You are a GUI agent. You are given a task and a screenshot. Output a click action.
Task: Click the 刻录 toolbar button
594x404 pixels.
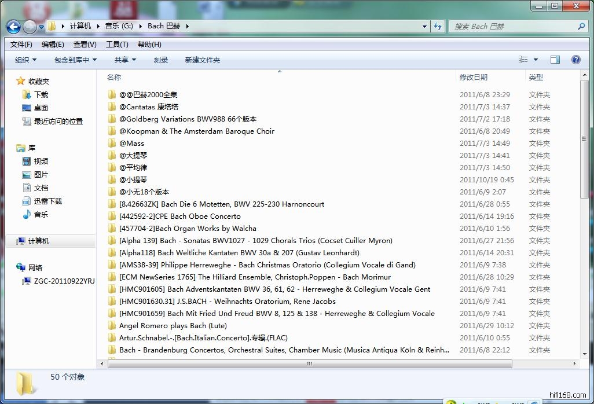[161, 60]
